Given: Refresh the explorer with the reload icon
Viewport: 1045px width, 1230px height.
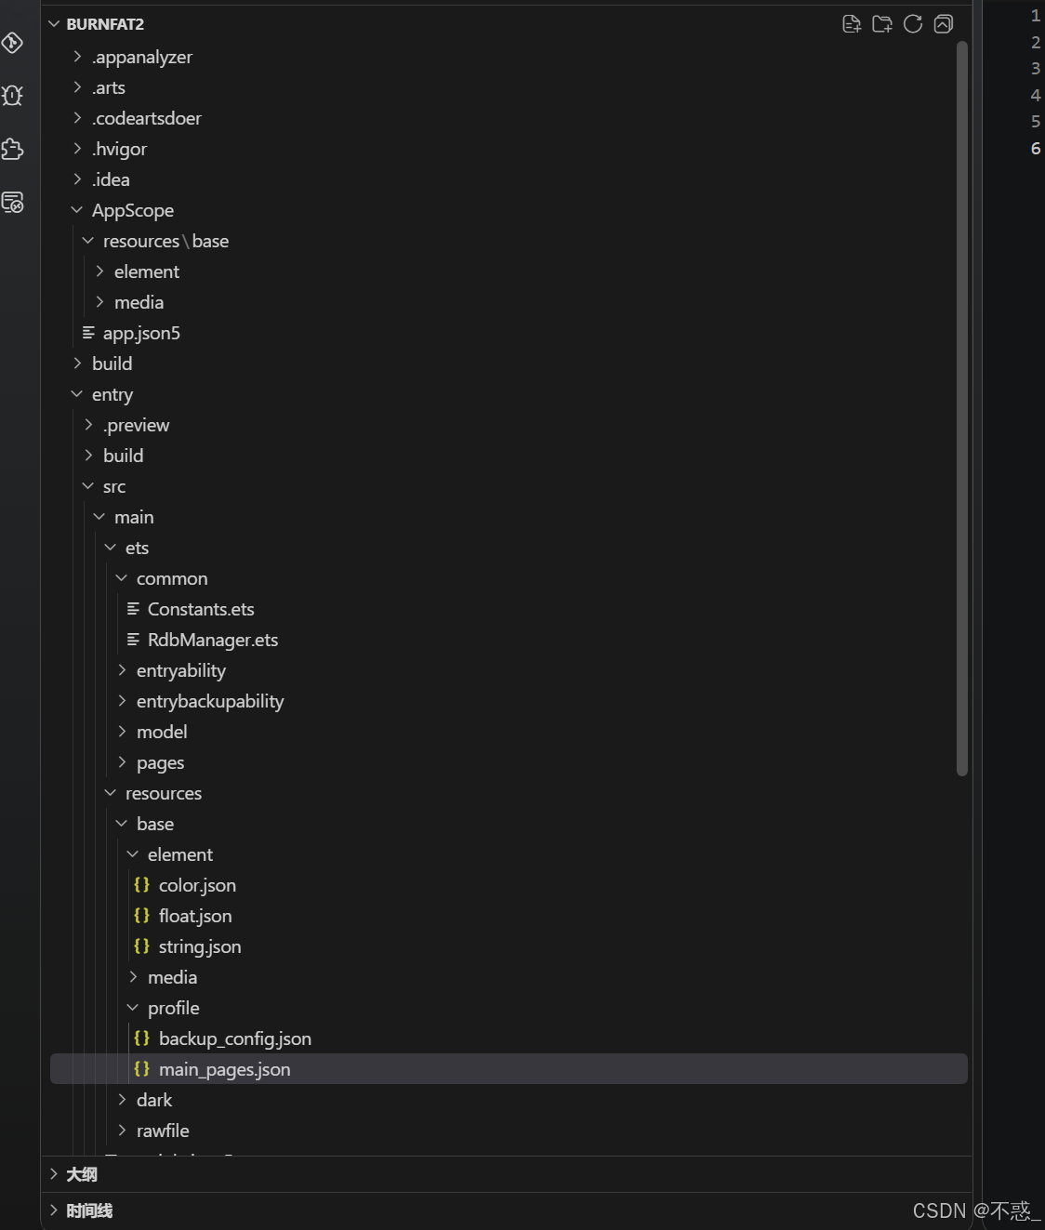Looking at the screenshot, I should (x=913, y=24).
